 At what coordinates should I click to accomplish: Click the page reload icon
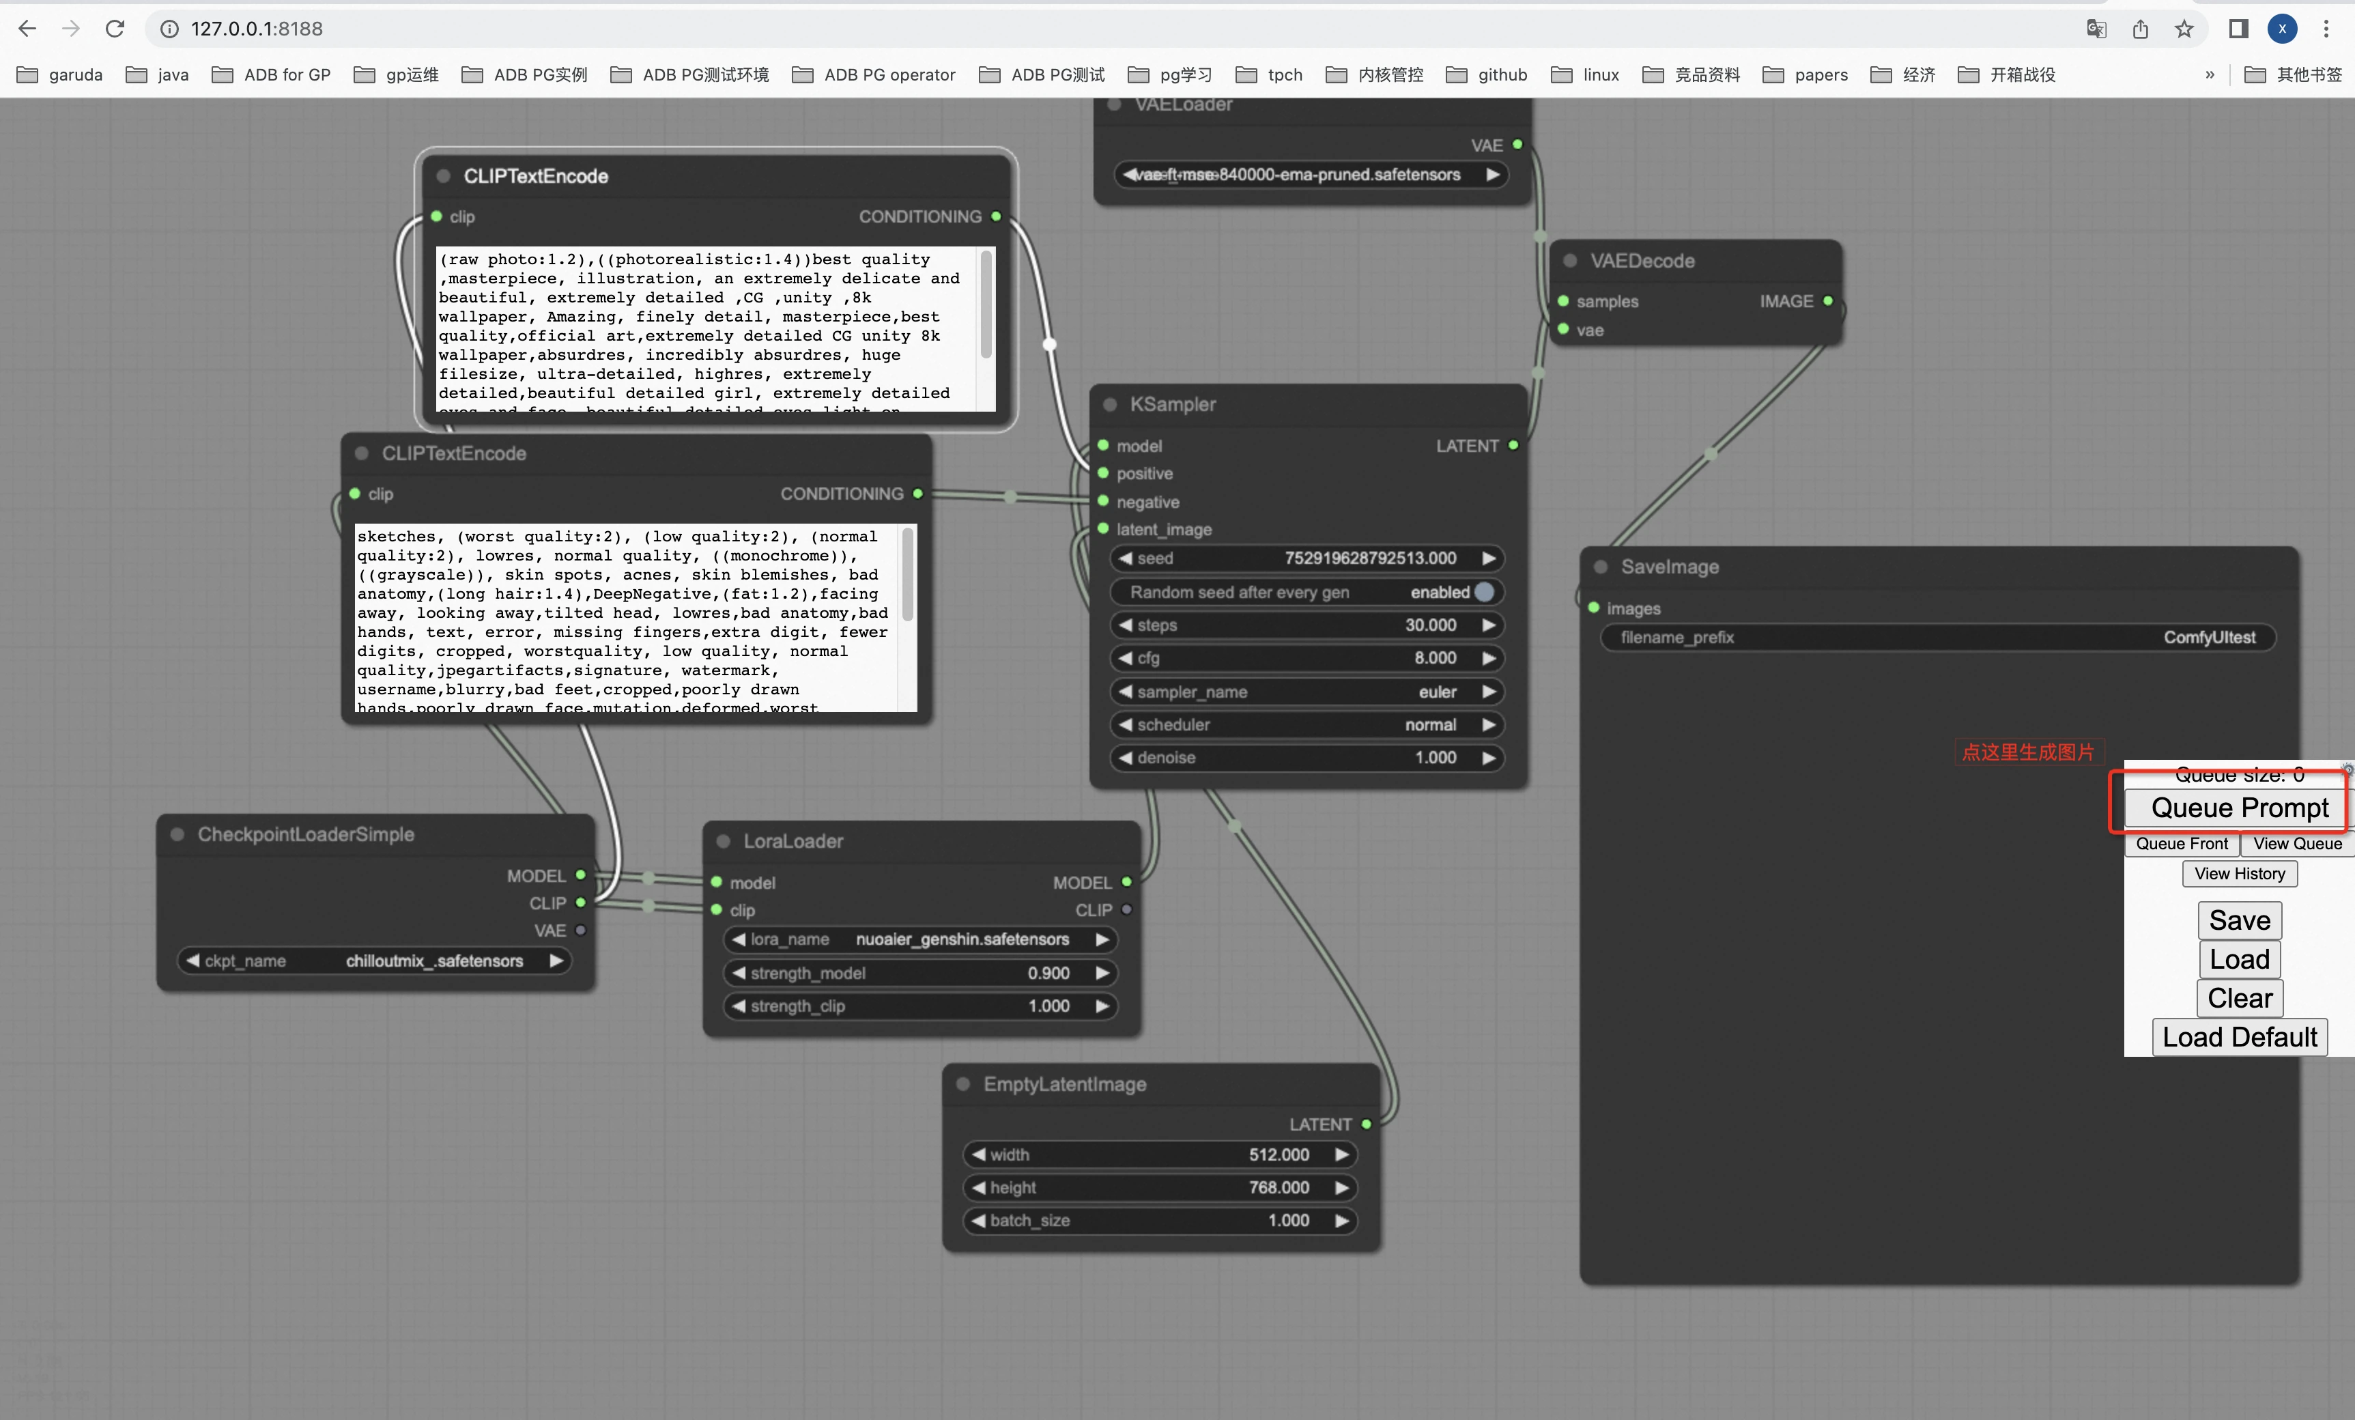point(115,29)
